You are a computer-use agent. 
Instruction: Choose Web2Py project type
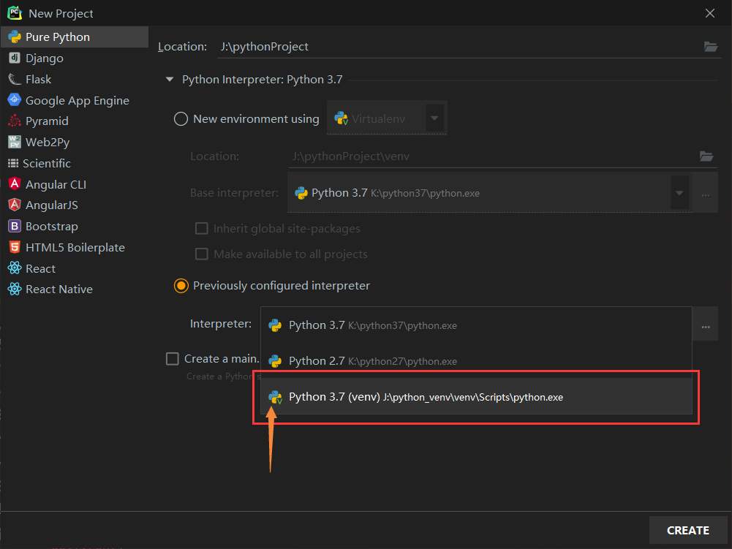(75, 142)
